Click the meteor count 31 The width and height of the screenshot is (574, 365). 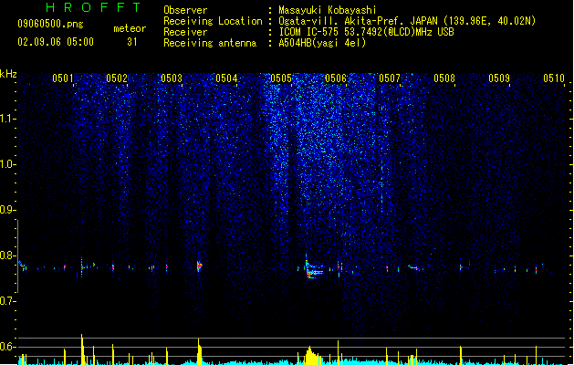coord(132,42)
